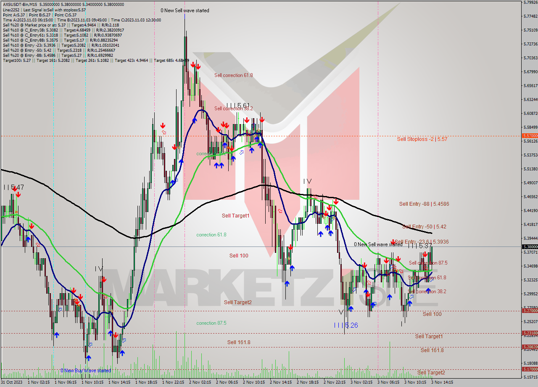
Task: Click the 5.58499 price axis value
Action: point(530,127)
